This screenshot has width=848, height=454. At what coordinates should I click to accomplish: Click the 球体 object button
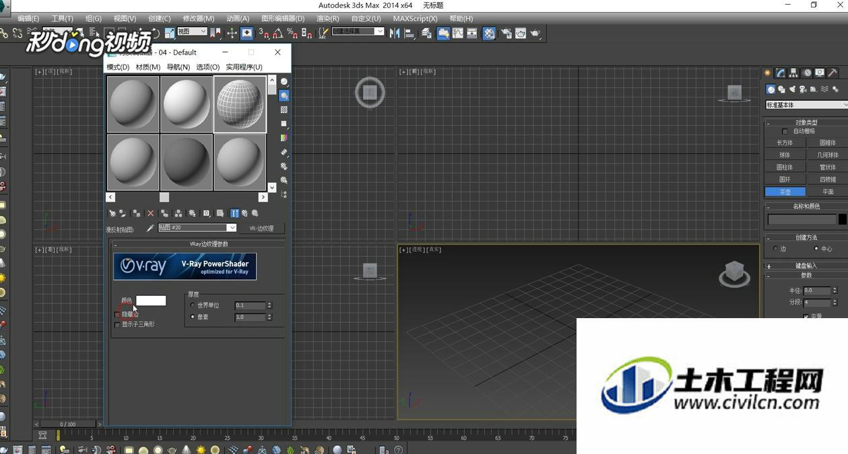click(785, 155)
